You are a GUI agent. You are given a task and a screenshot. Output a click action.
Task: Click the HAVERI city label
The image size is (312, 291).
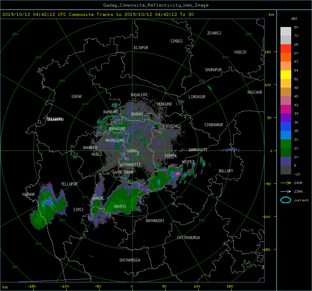click(120, 207)
